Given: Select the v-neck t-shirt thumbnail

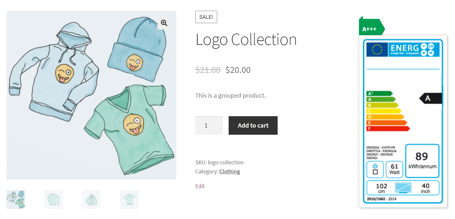Looking at the screenshot, I should pos(129,199).
